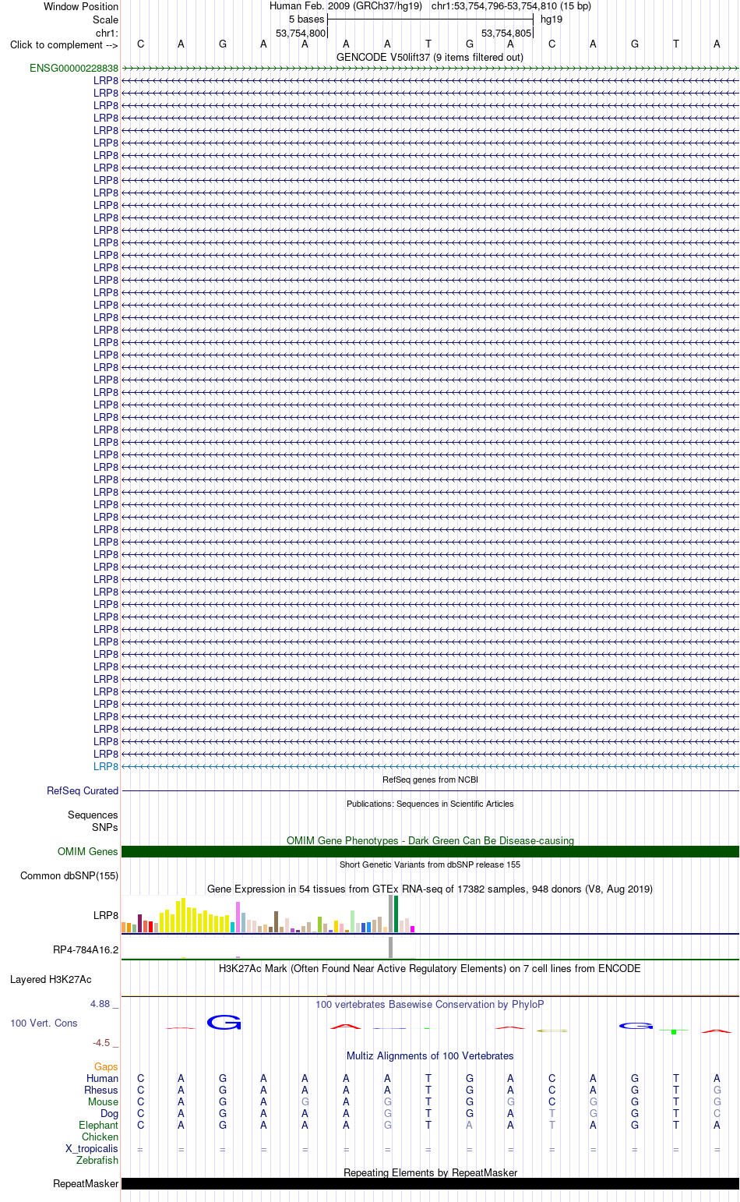Click the X_tropicalis species row label
740x1202 pixels.
pos(92,1148)
